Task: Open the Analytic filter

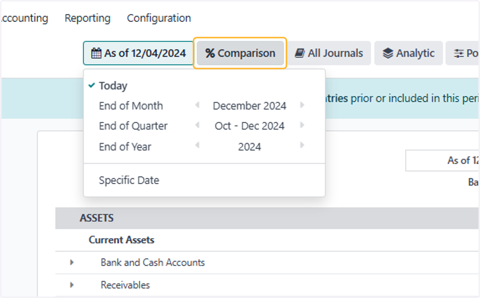Action: click(408, 53)
